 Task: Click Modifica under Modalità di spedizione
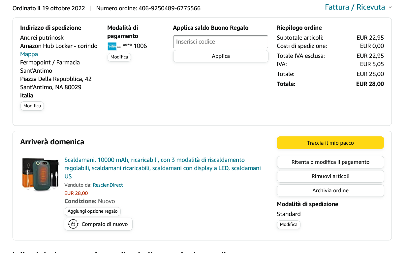[289, 225]
